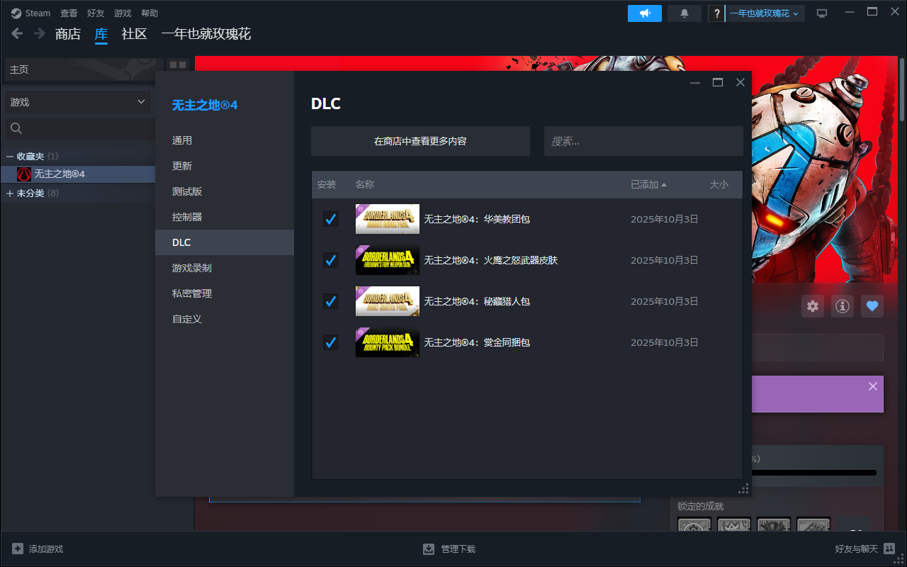This screenshot has width=907, height=567.
Task: Click the Manage Downloads icon at the bottom
Action: click(429, 549)
